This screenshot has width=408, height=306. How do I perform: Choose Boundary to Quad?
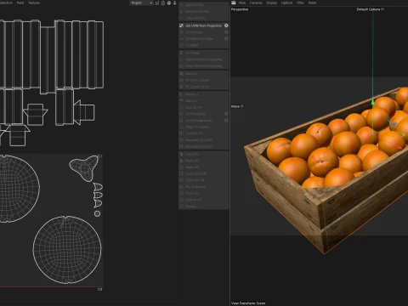coord(204,146)
